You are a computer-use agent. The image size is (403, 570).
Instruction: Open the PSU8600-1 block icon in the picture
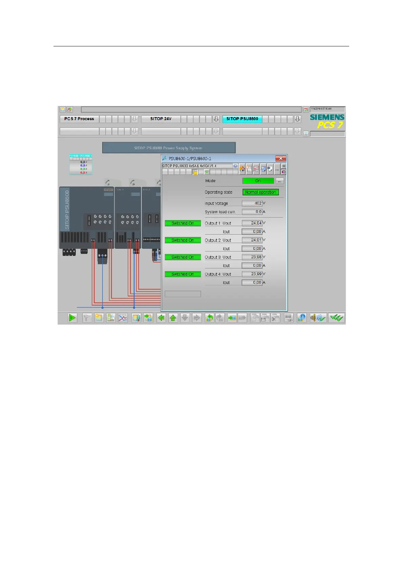tap(81, 165)
